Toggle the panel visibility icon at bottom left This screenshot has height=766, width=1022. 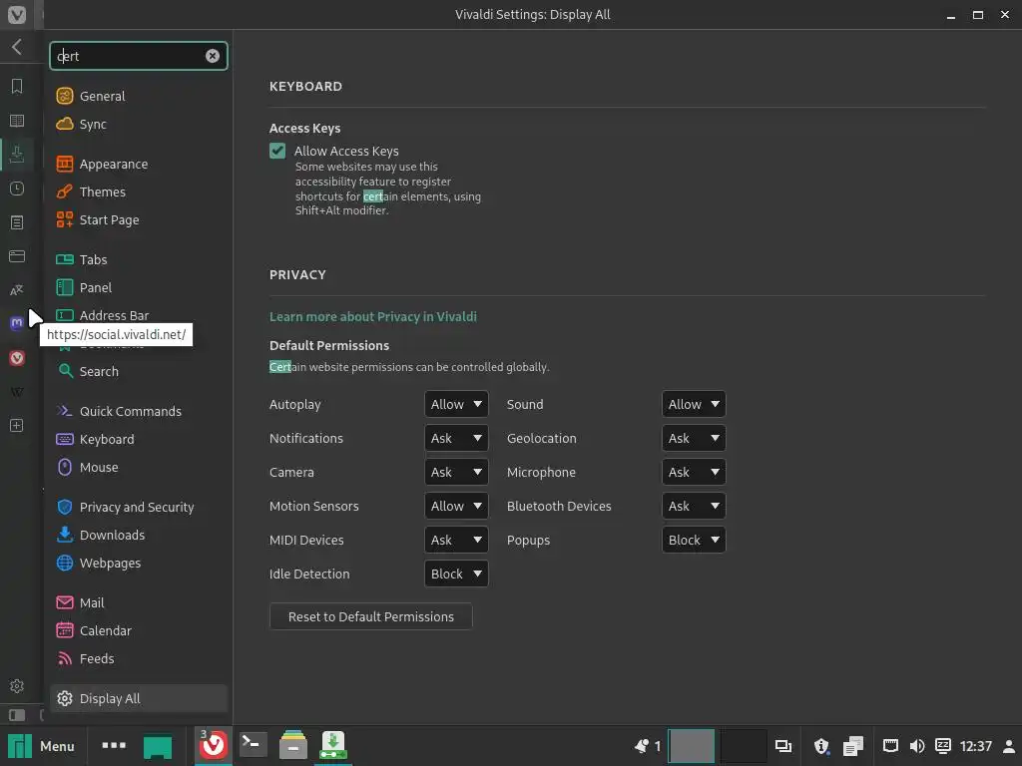(x=17, y=714)
